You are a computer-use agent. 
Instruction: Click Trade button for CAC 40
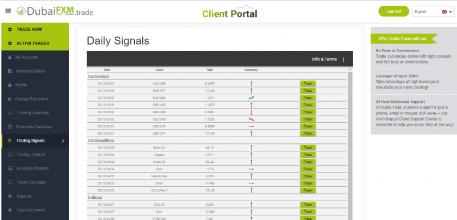pyautogui.click(x=308, y=205)
